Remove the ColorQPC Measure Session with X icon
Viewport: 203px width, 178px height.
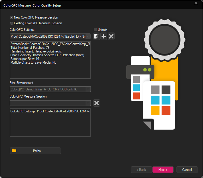coord(97,103)
